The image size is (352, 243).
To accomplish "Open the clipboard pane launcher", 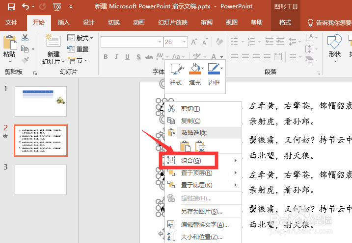I will [x=35, y=73].
